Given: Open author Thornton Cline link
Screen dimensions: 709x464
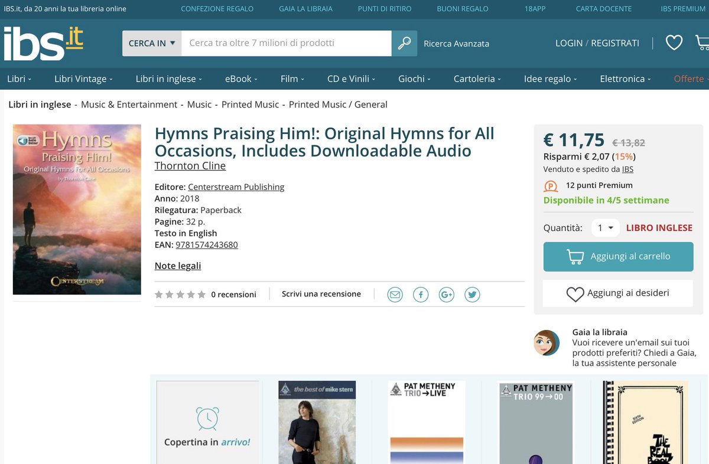Looking at the screenshot, I should pyautogui.click(x=190, y=166).
